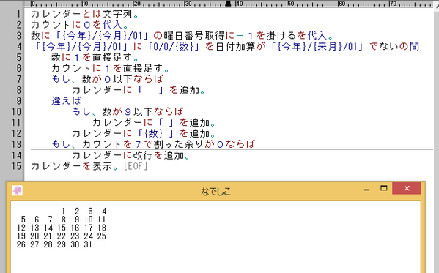The width and height of the screenshot is (439, 273).
Task: Select line number 7 in the gutter
Action: 18,79
